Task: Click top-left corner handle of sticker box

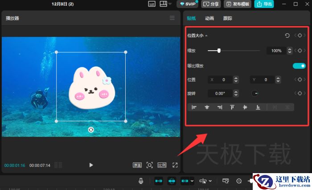Action: (x=56, y=52)
